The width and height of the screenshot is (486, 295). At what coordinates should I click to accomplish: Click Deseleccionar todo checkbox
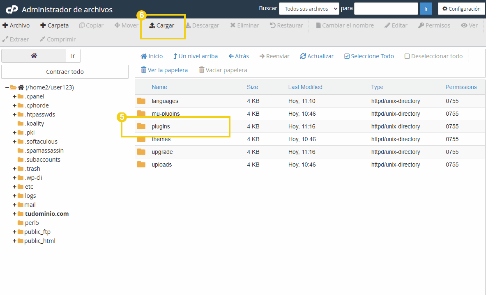tap(407, 56)
